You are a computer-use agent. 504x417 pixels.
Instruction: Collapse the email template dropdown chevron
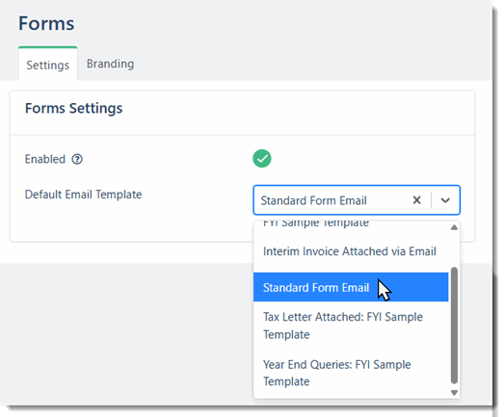[x=445, y=200]
